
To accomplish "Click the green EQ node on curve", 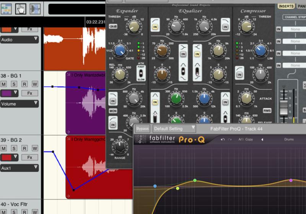I will 195,180.
